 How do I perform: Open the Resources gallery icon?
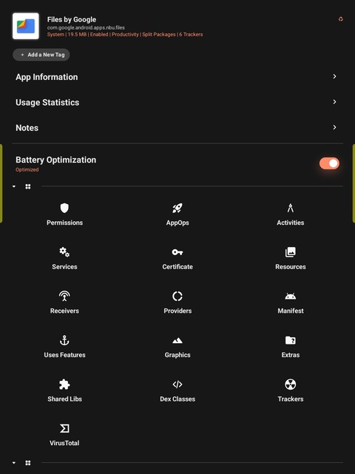click(x=291, y=252)
